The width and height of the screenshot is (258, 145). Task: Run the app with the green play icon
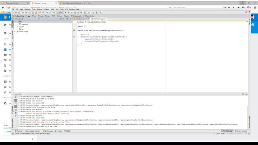[65, 12]
